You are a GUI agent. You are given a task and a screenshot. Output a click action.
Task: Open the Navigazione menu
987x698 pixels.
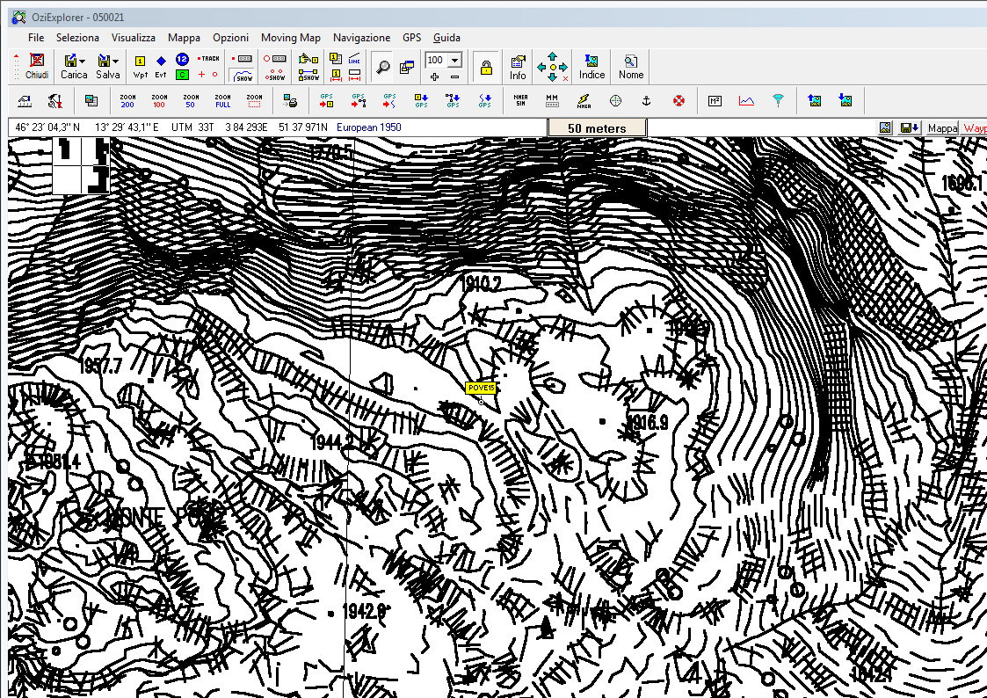(361, 38)
